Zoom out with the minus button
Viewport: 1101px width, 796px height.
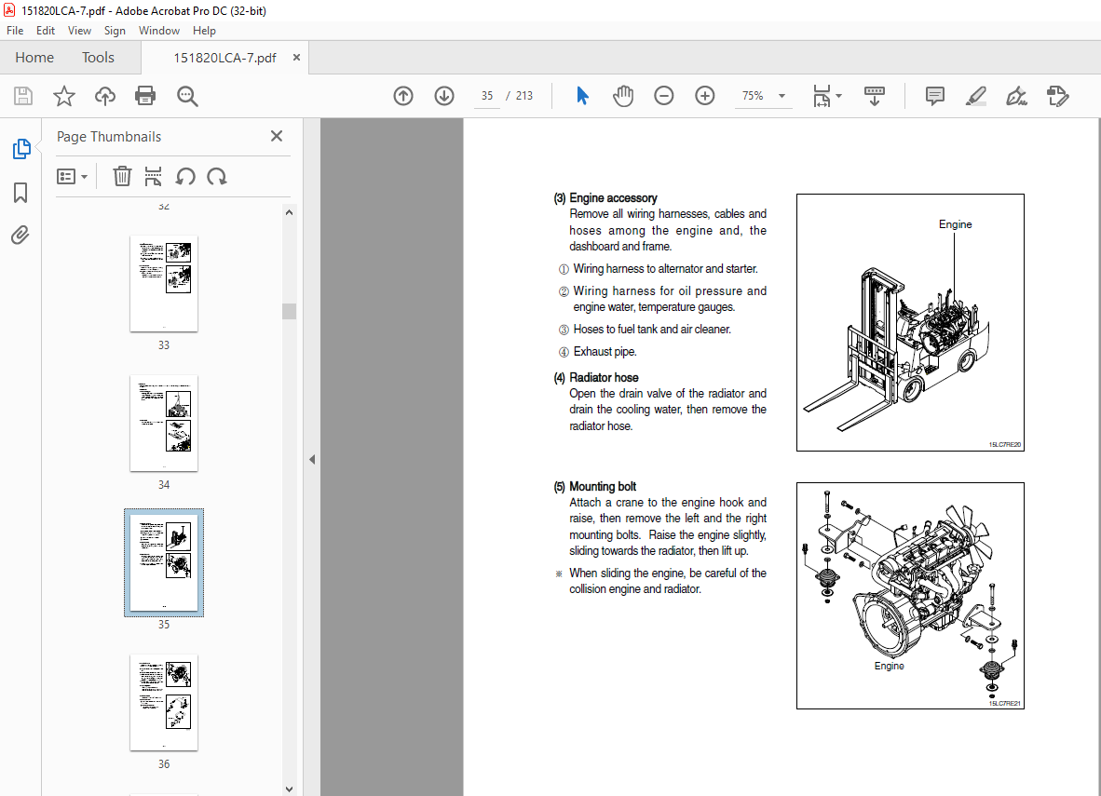pos(663,96)
